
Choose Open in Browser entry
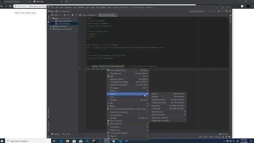coord(128,124)
